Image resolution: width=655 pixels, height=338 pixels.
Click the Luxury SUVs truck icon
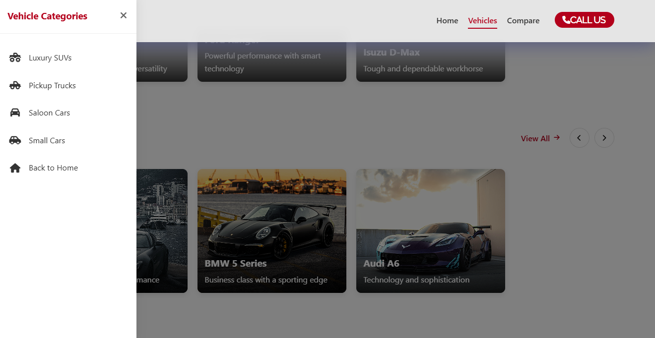click(15, 57)
